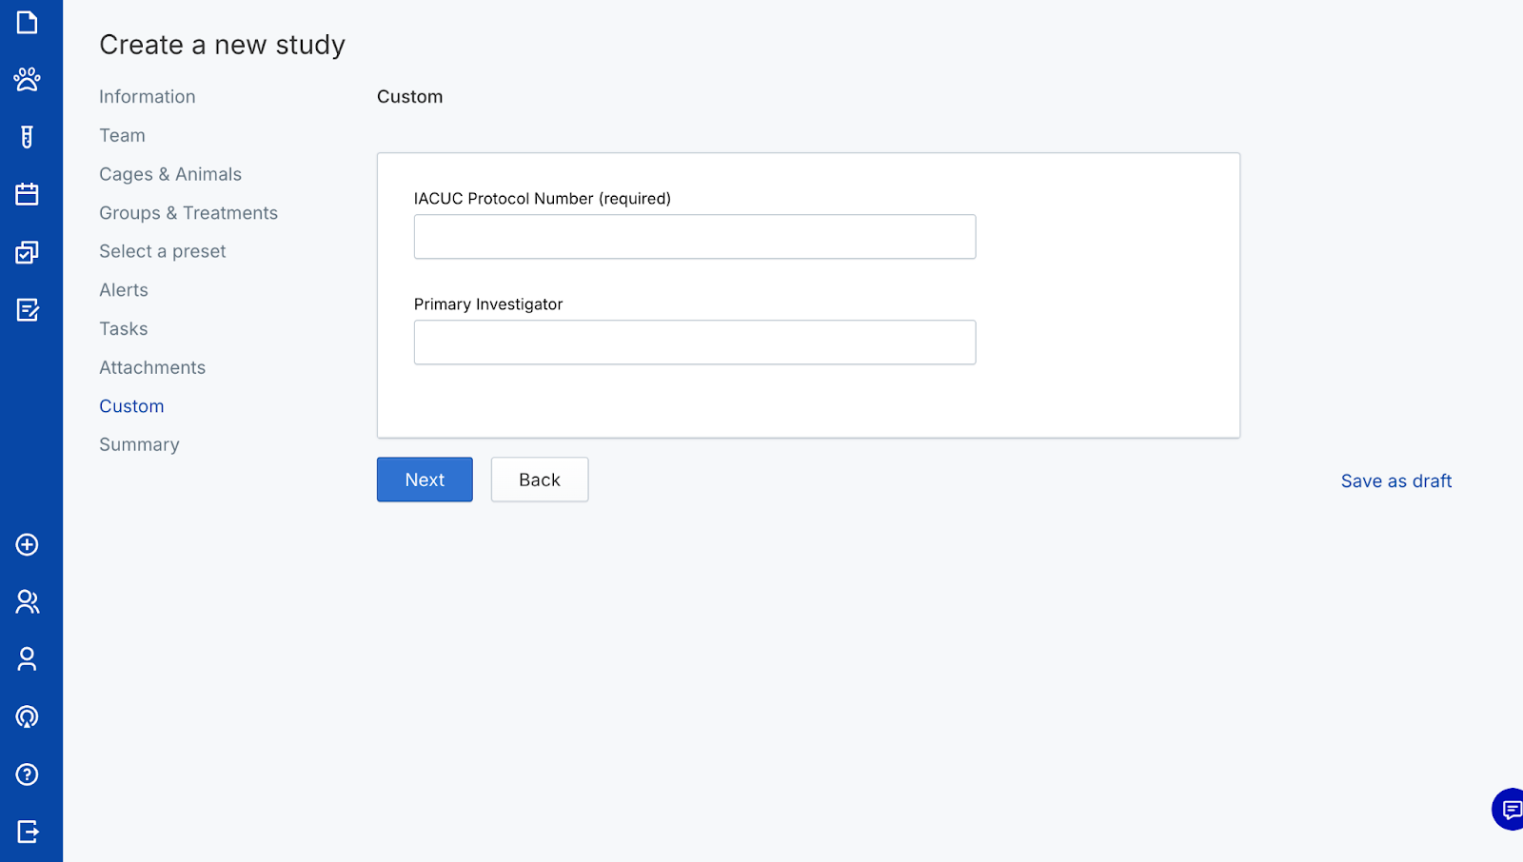The image size is (1523, 862).
Task: Click the plus circle create icon
Action: [27, 544]
